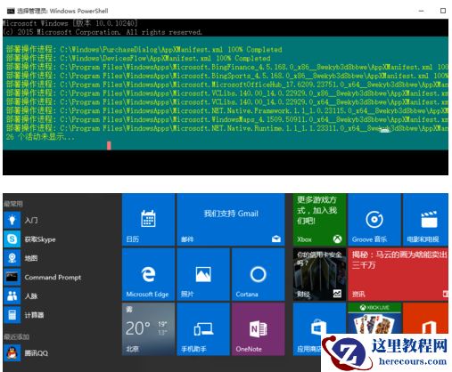Screen dimensions: 452x372
Task: Click the 我们支持 Gmail text on mail tile
Action: [231, 214]
